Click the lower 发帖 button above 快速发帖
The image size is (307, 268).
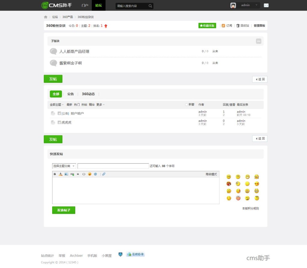[x=53, y=139]
